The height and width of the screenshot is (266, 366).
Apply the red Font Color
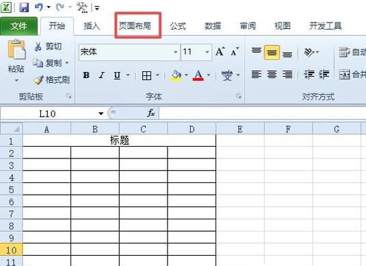(198, 75)
